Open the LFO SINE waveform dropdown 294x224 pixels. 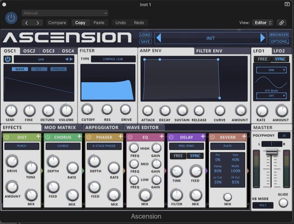point(271,70)
